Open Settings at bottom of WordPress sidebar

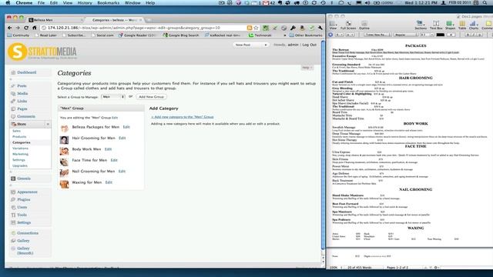[24, 222]
